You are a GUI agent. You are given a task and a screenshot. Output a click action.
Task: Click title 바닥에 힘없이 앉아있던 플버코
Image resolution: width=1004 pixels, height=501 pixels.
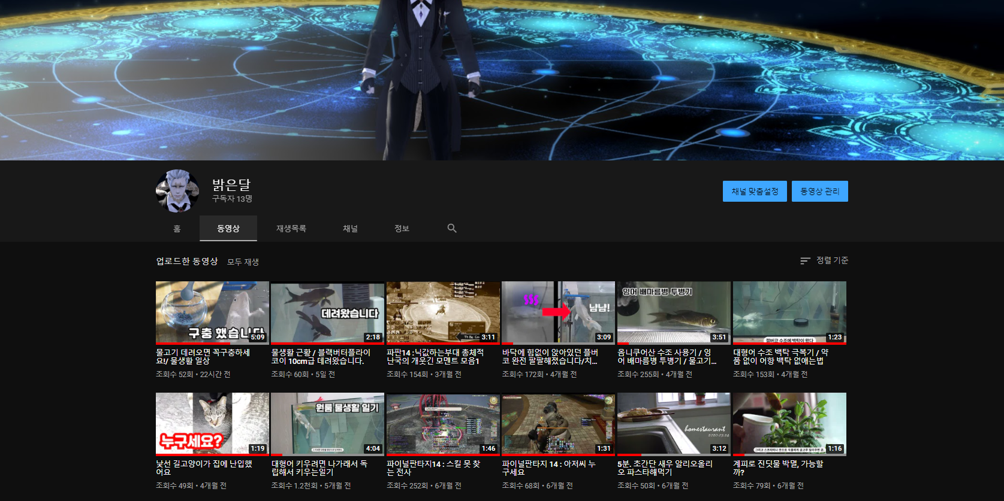550,357
